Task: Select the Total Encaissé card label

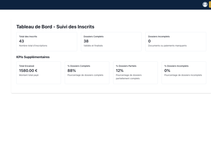Action: (x=27, y=66)
